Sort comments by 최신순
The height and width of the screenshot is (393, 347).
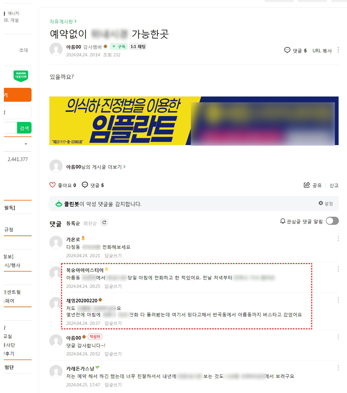pyautogui.click(x=90, y=223)
